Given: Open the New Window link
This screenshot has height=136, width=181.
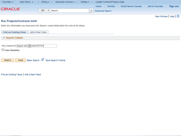Looking at the screenshot, I should coord(161,16).
